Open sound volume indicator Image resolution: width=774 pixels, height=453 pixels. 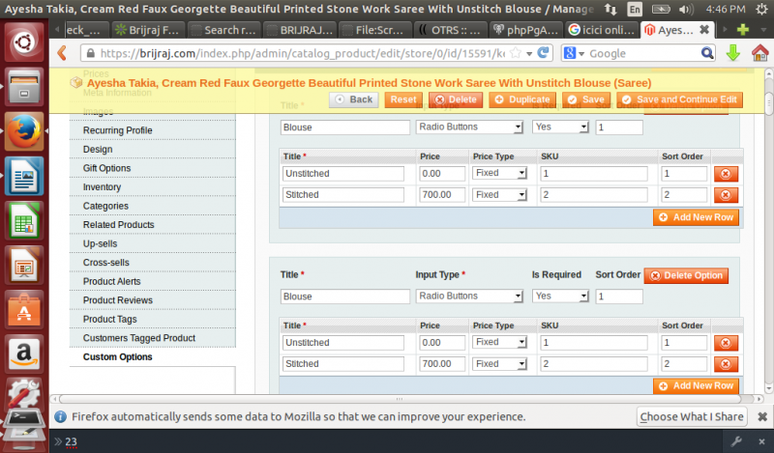click(686, 9)
